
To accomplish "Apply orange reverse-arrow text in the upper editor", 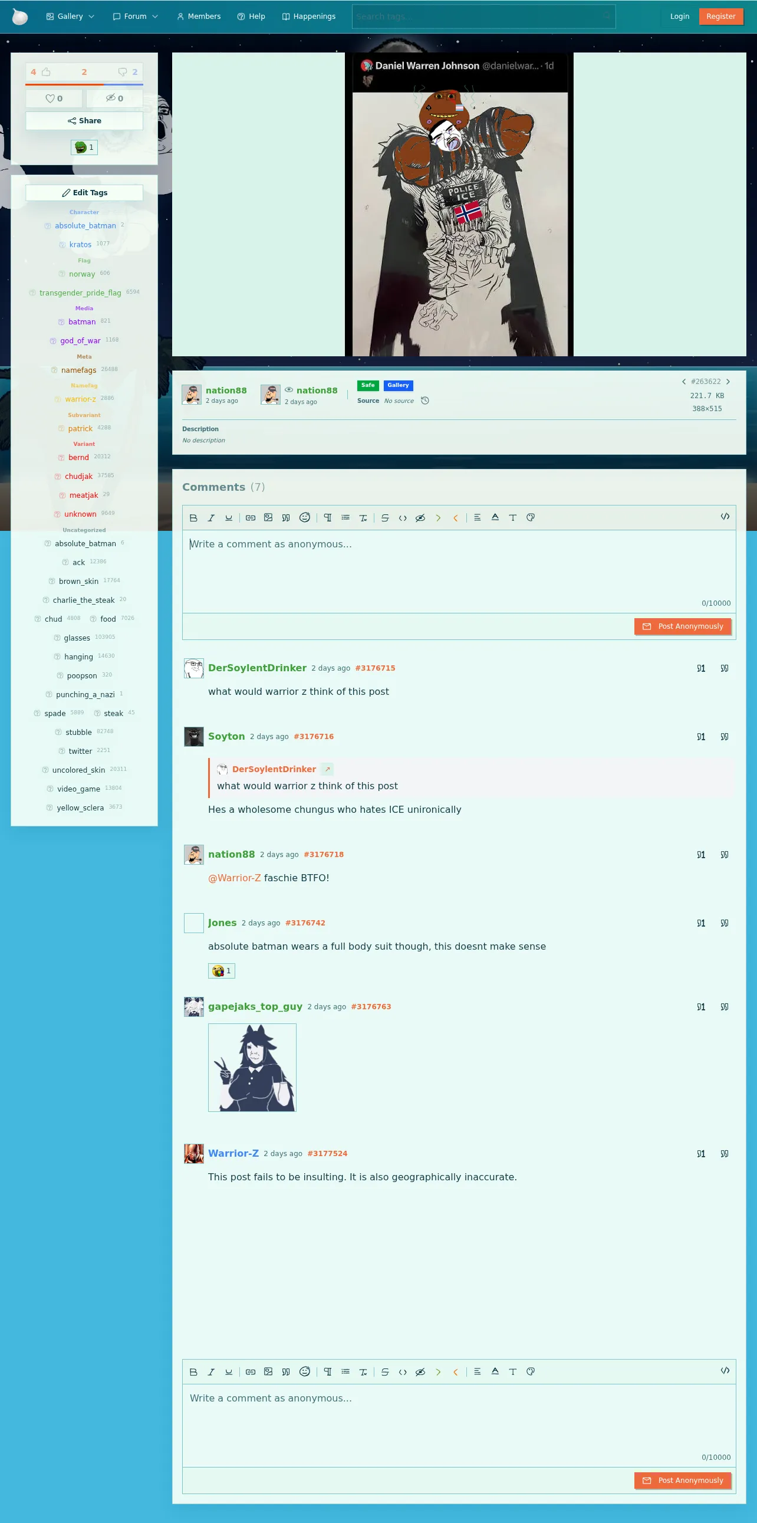I will [x=456, y=518].
